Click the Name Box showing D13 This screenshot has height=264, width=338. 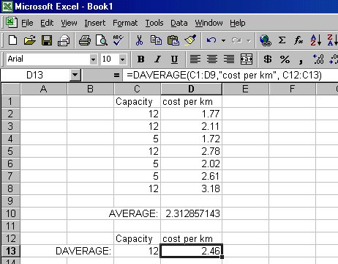point(35,75)
